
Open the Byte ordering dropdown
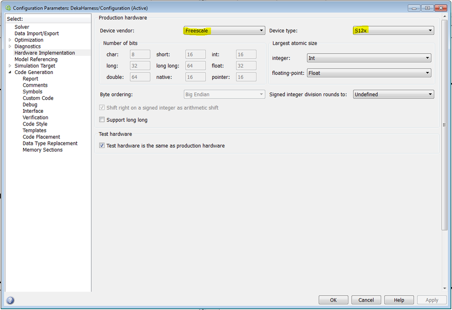224,94
